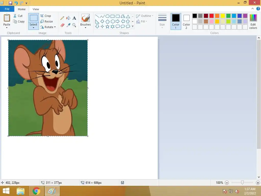
Task: Choose the Oval shape
Action: tap(108, 16)
